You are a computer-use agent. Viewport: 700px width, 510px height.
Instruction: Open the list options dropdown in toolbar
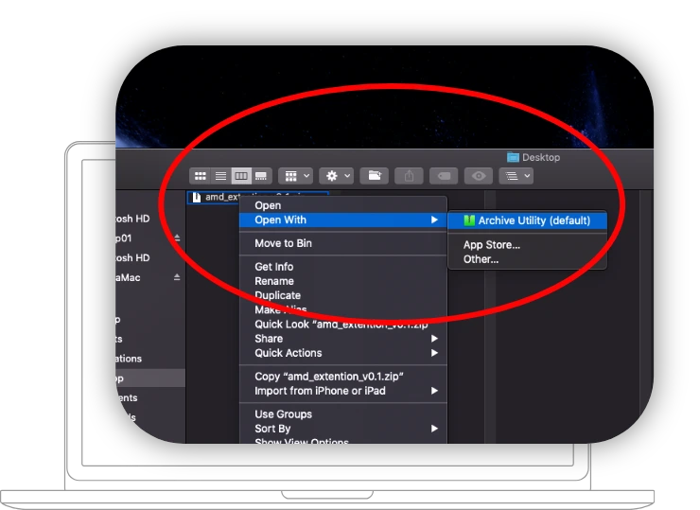[516, 176]
